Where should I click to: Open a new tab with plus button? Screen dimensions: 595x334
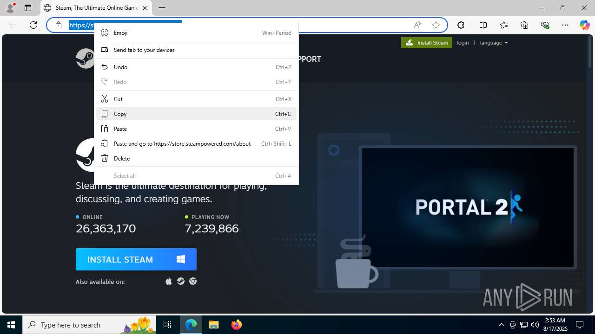click(162, 8)
